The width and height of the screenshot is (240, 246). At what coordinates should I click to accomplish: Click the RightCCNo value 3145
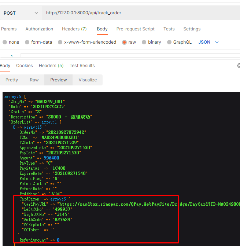pyautogui.click(x=62, y=214)
